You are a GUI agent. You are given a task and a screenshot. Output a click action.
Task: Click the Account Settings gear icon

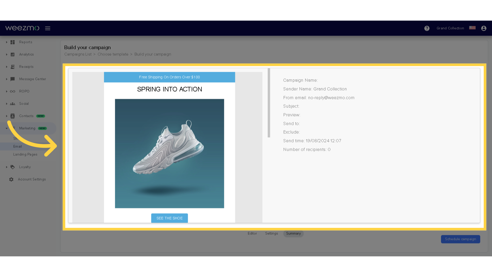click(x=11, y=179)
